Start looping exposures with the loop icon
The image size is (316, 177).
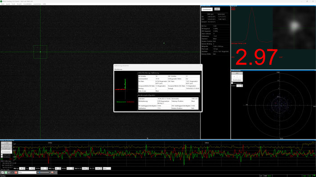(6, 173)
